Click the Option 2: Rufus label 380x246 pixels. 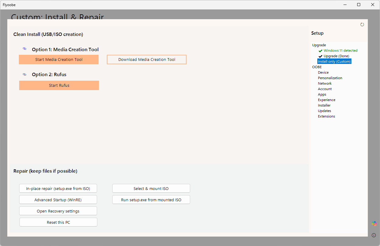click(49, 75)
